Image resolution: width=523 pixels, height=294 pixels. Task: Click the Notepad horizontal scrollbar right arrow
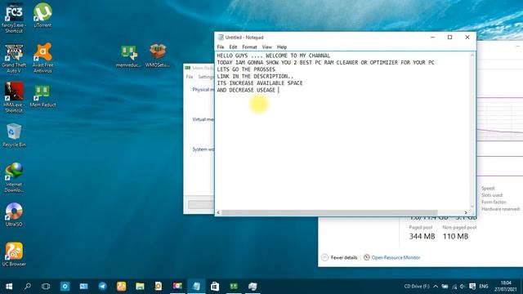coord(466,212)
